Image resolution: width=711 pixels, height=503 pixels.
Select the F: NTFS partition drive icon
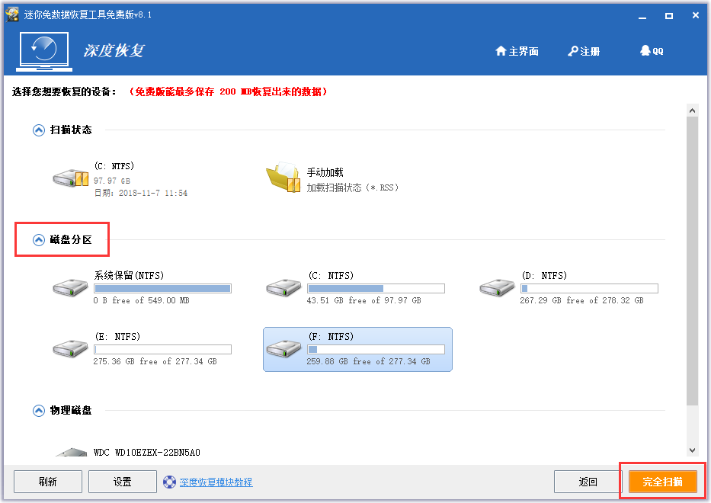(283, 348)
